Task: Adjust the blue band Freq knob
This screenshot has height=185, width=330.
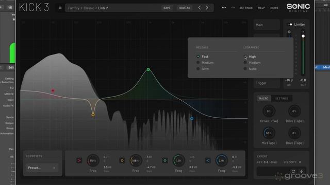Action: 221,161
